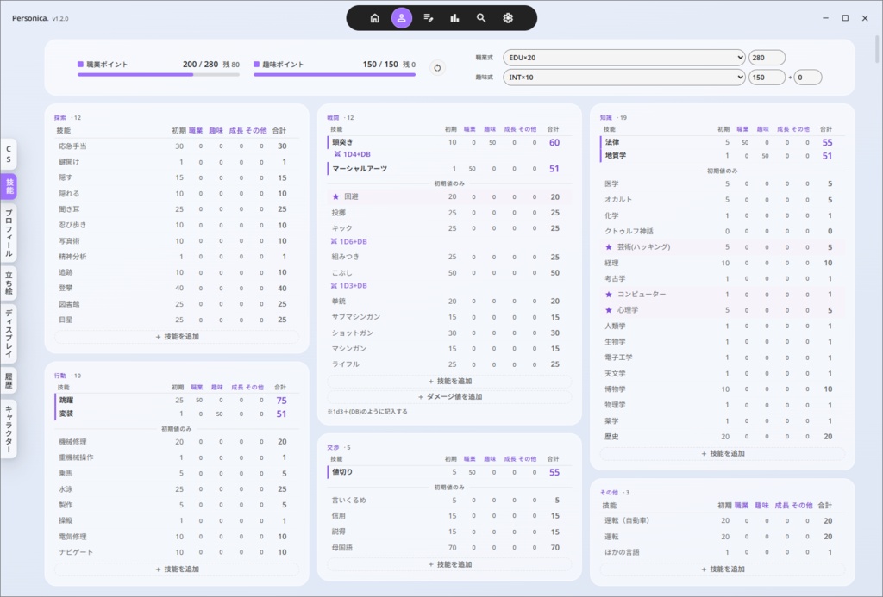View the 履歴 side tab

[x=9, y=381]
